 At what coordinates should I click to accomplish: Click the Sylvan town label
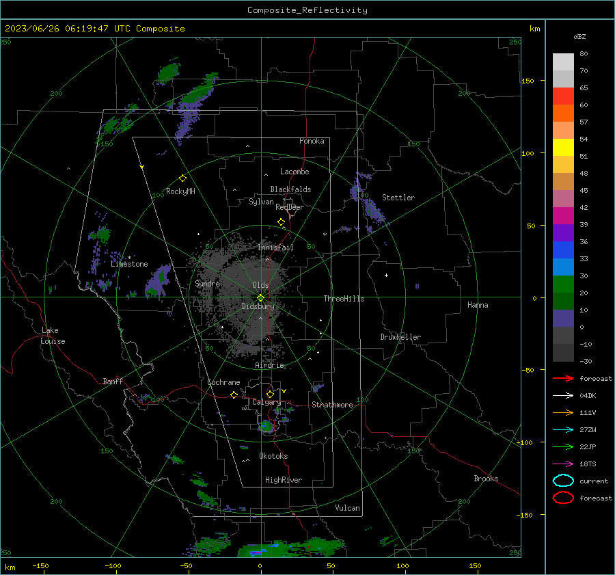(261, 202)
